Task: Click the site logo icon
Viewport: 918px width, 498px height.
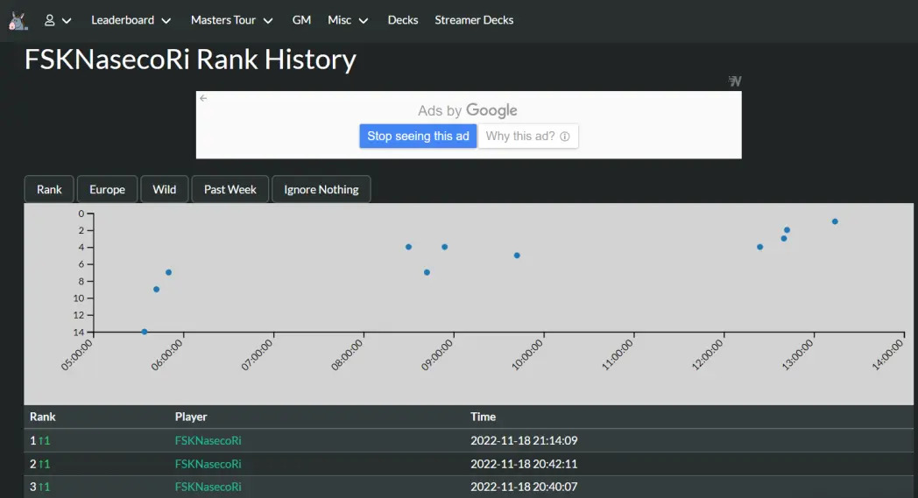Action: coord(18,19)
